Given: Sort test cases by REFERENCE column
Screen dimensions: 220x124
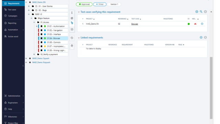Looking at the screenshot, I should (x=123, y=19).
